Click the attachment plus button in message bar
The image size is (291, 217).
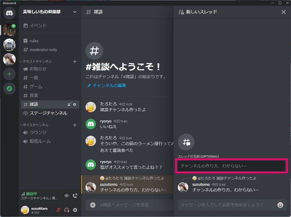tap(93, 205)
